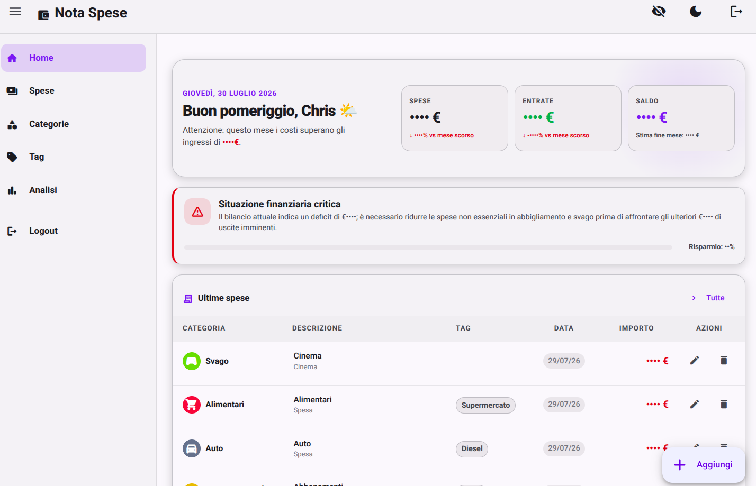Click the logout icon in the top bar
The image size is (756, 486).
coord(736,12)
